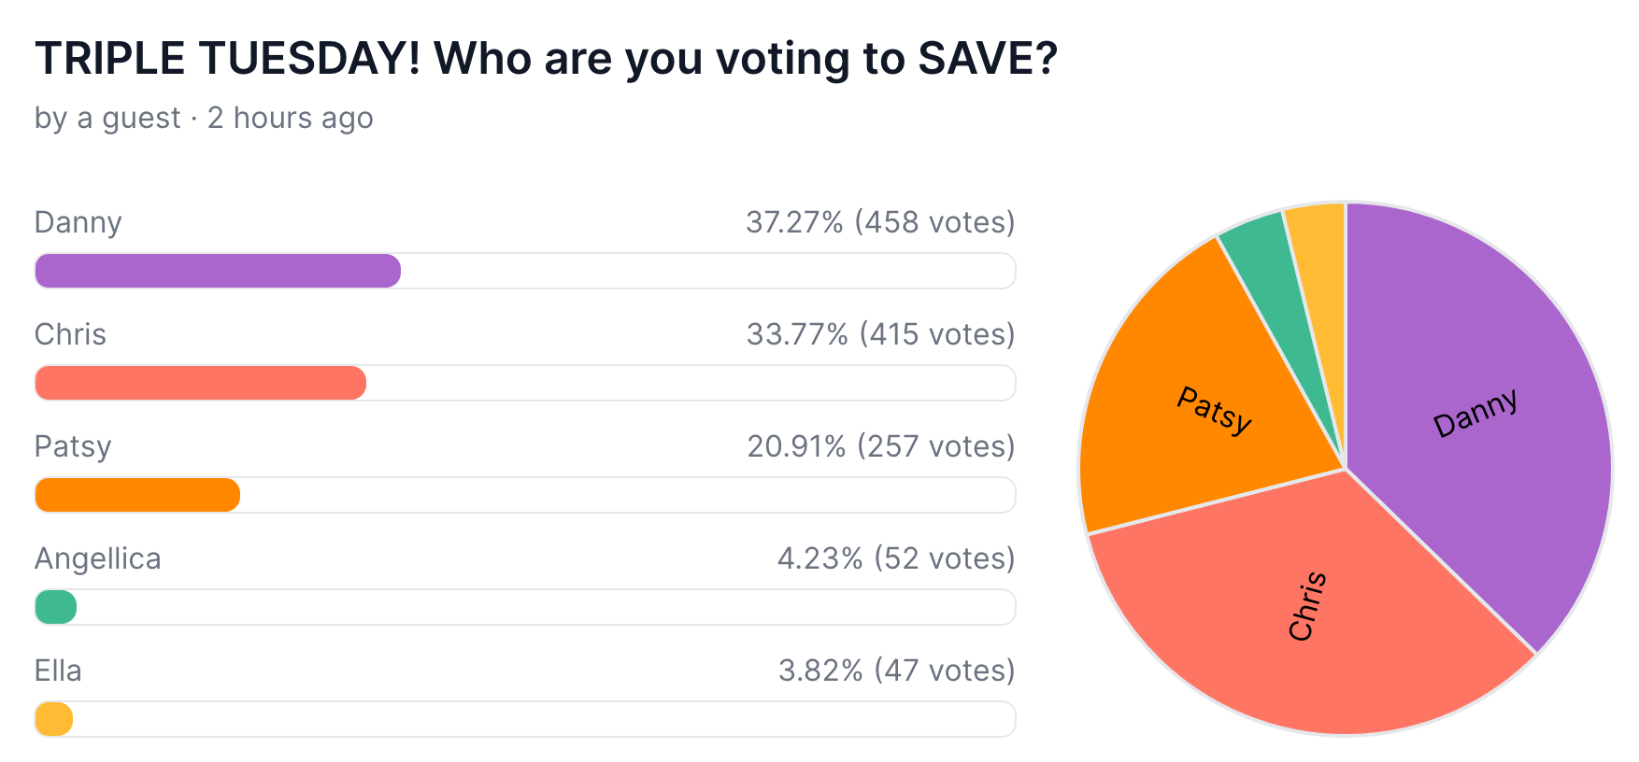1639x762 pixels.
Task: Select the Patsy option label
Action: point(73,447)
